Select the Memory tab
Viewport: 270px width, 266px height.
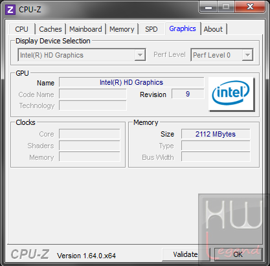(122, 29)
